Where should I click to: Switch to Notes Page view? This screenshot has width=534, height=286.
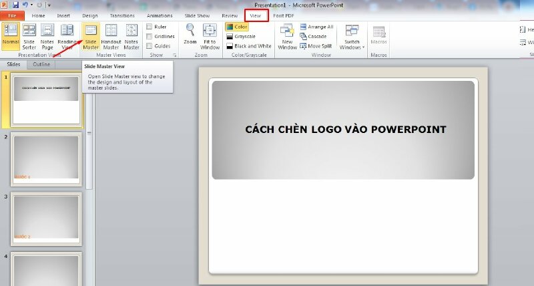tap(47, 36)
